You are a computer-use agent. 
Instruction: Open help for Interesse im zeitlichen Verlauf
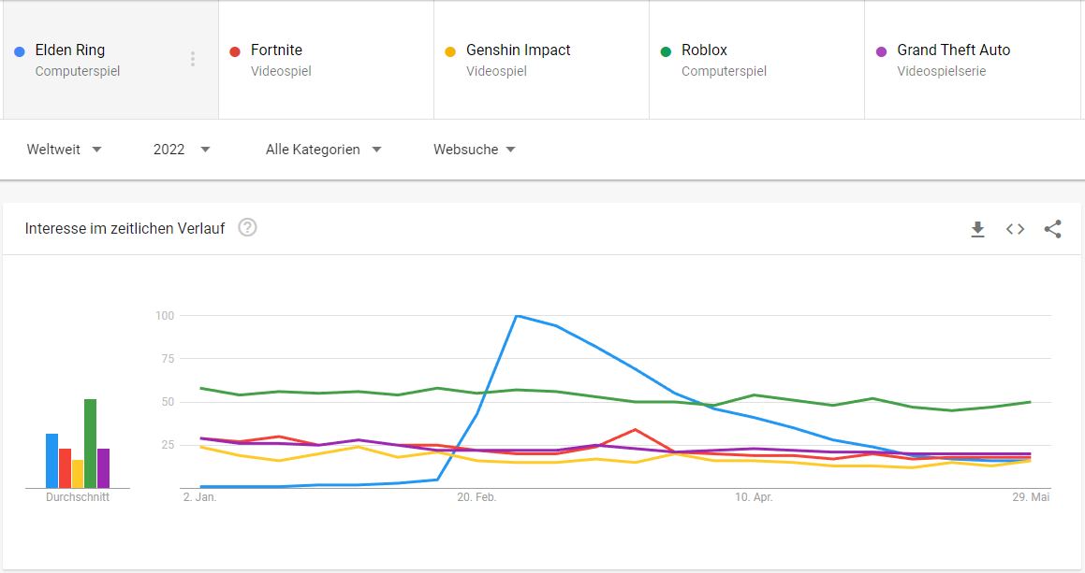tap(247, 227)
